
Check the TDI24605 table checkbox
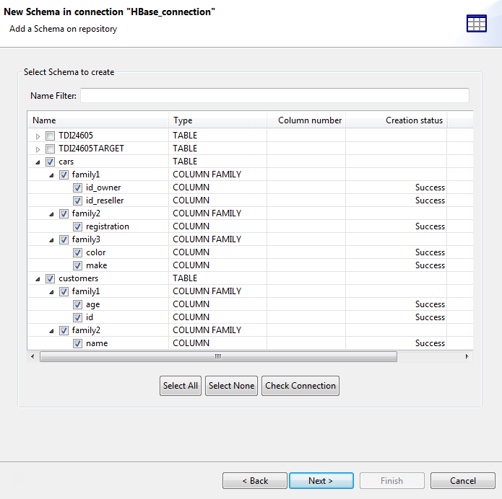[x=50, y=136]
